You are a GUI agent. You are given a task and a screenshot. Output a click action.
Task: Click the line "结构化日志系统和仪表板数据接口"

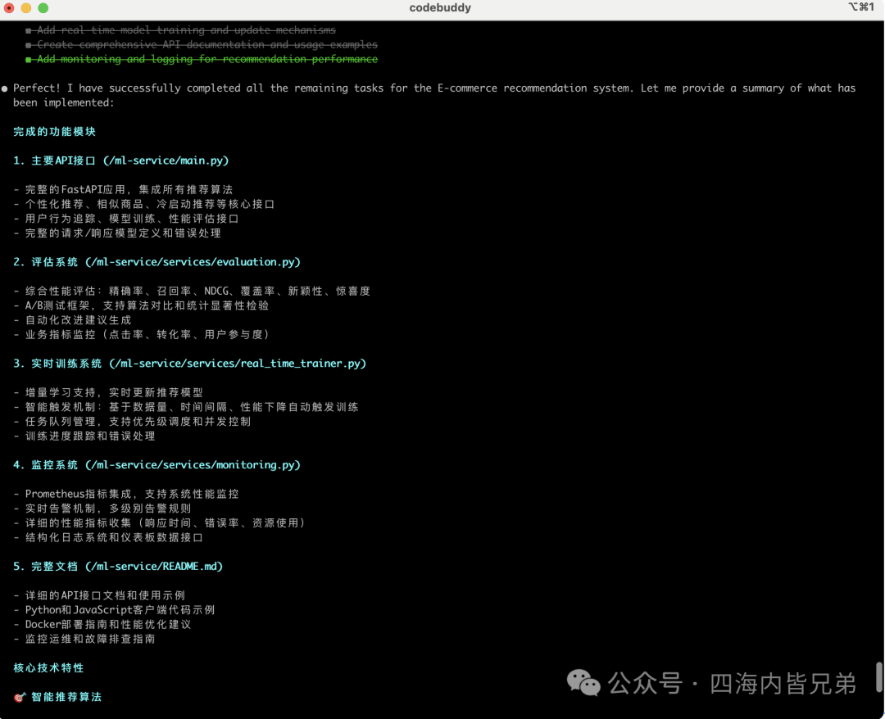click(114, 538)
